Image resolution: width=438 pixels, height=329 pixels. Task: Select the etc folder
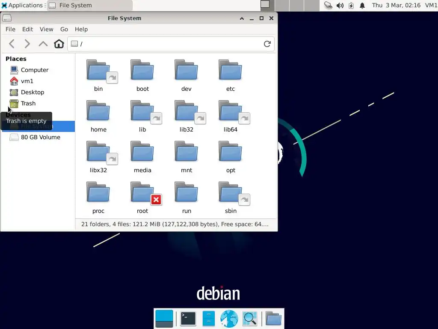tap(231, 75)
